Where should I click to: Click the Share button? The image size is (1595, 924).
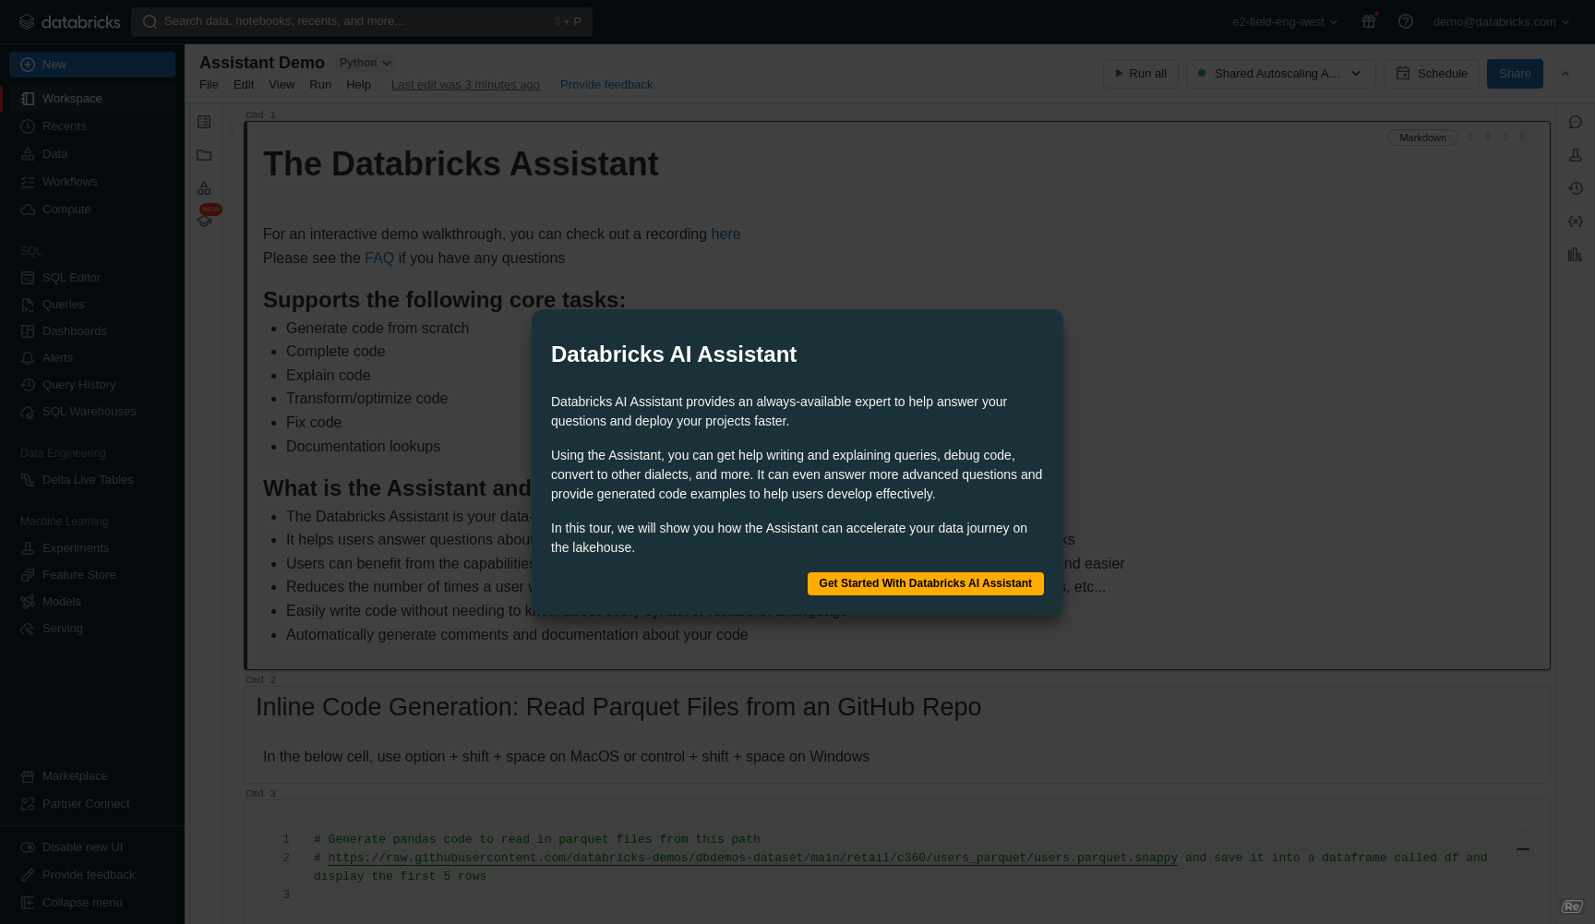pos(1514,74)
